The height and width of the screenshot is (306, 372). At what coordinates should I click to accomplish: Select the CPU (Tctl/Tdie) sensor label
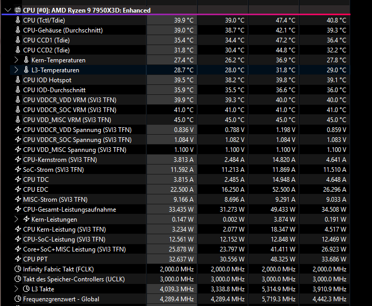pyautogui.click(x=44, y=20)
